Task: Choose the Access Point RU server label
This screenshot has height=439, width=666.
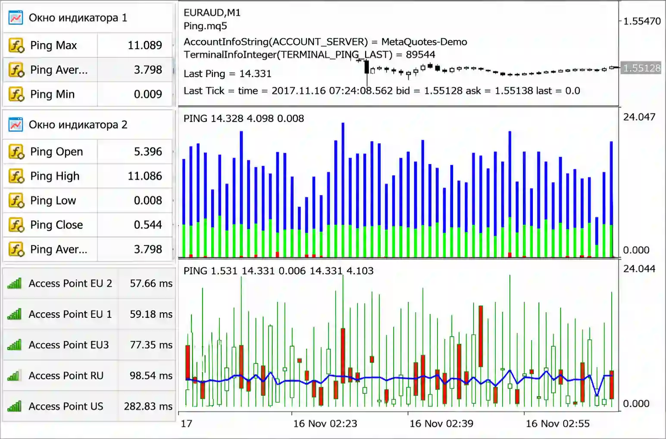Action: (66, 376)
